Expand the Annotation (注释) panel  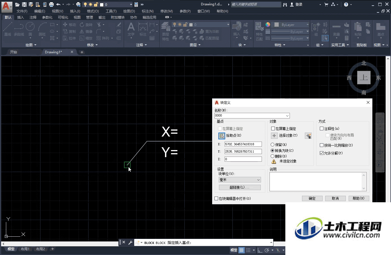tap(141, 45)
